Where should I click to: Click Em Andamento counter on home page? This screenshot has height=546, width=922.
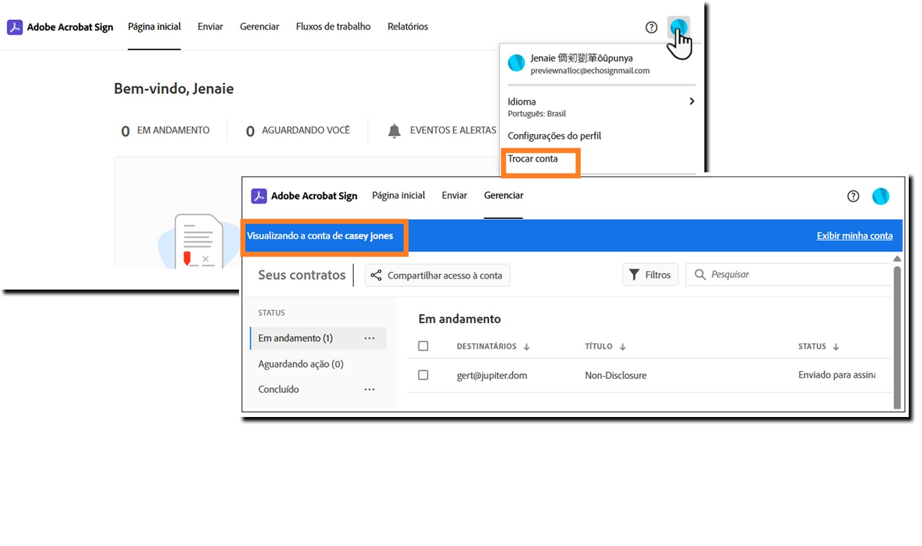(165, 131)
